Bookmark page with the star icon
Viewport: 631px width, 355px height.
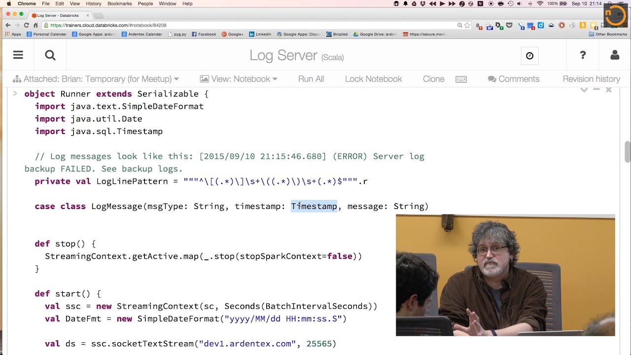pyautogui.click(x=467, y=25)
